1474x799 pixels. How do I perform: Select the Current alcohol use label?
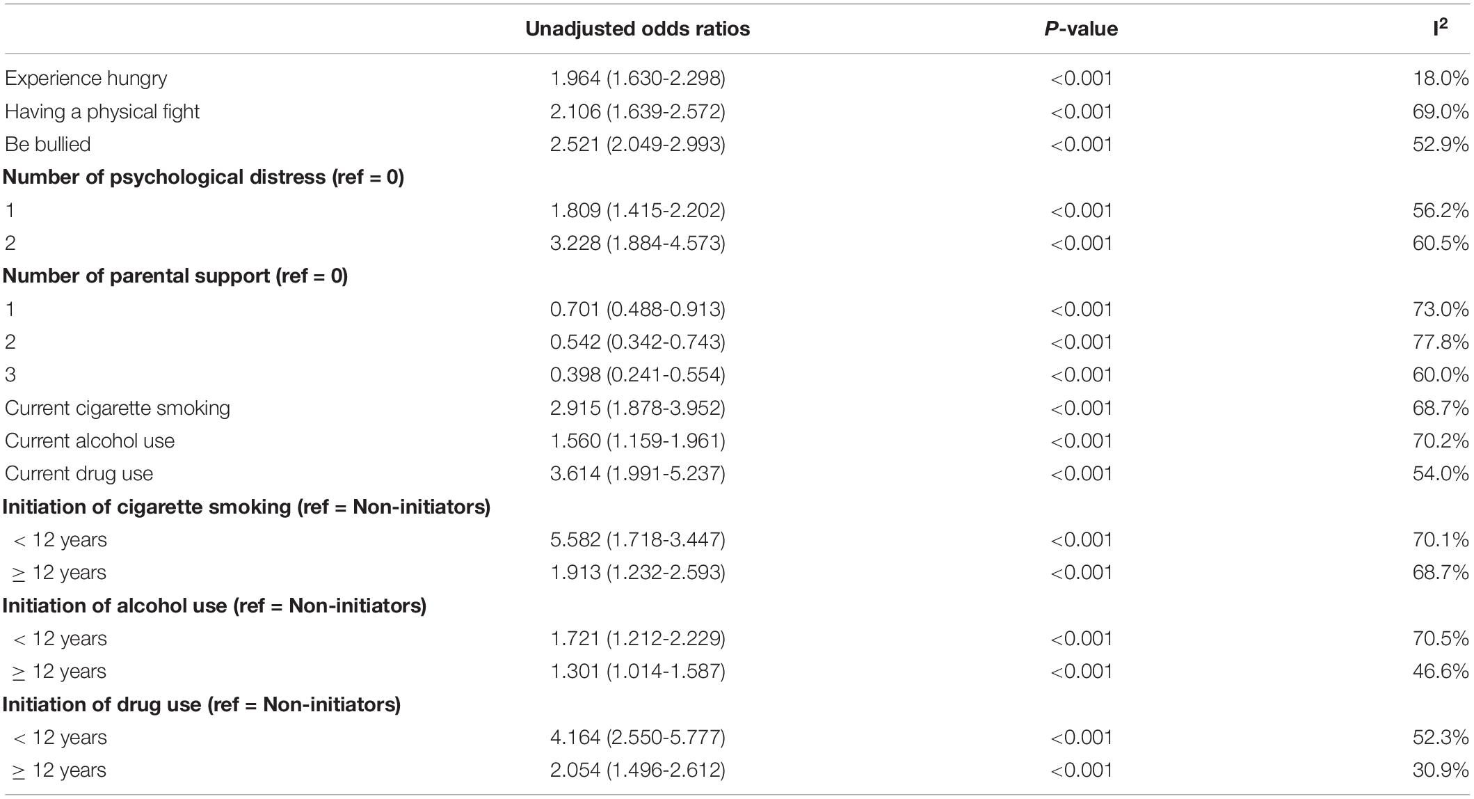tap(90, 441)
